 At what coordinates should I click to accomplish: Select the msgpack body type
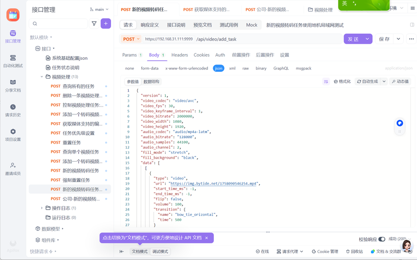[x=303, y=68]
